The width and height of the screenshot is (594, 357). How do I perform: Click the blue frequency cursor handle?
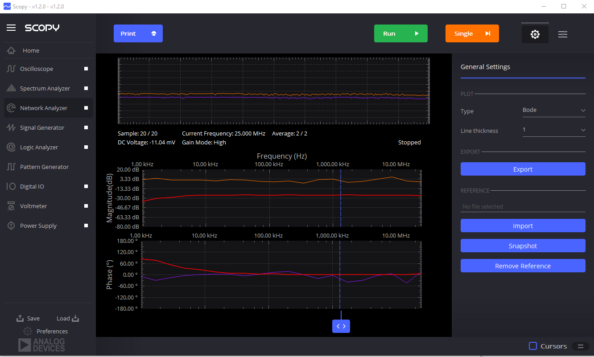click(341, 326)
